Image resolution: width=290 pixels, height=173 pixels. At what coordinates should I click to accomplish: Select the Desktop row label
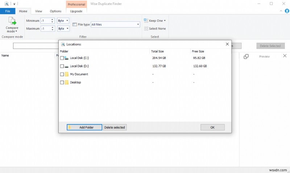point(75,83)
